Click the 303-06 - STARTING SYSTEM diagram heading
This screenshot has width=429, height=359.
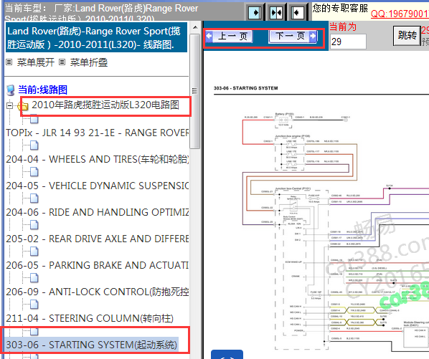(245, 88)
